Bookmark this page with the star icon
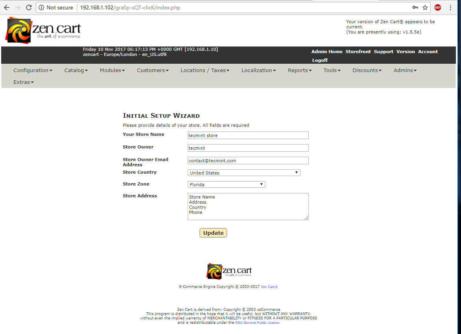The width and height of the screenshot is (461, 334). pos(425,7)
